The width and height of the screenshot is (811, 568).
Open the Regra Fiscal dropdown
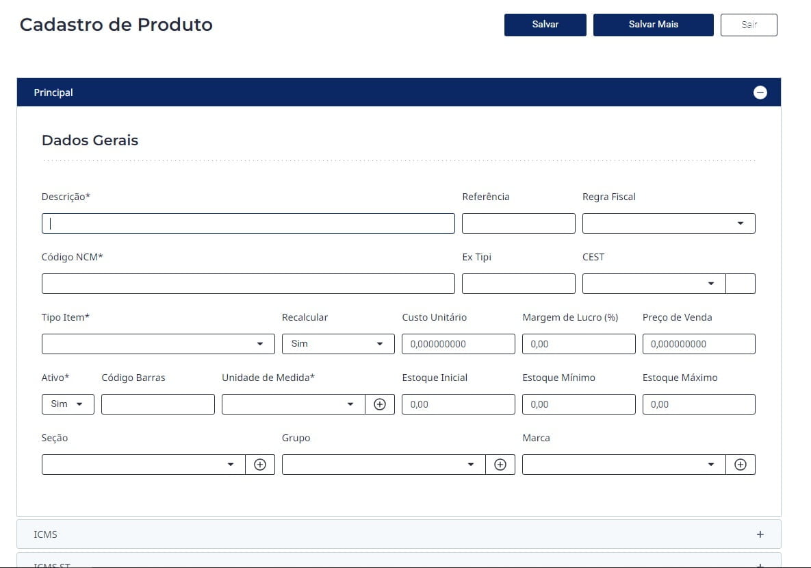click(668, 223)
